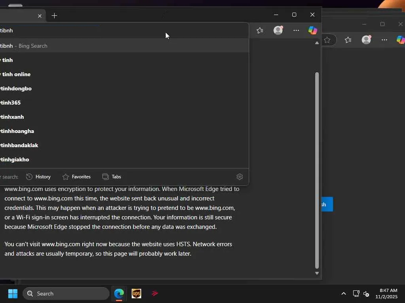Choose the 'tinh365' suggestion
405x303 pixels.
tap(124, 103)
